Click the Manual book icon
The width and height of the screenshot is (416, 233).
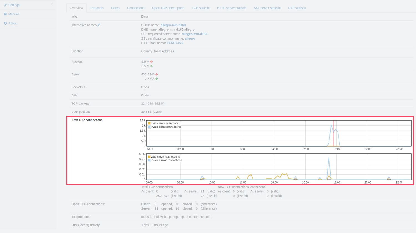coord(5,14)
